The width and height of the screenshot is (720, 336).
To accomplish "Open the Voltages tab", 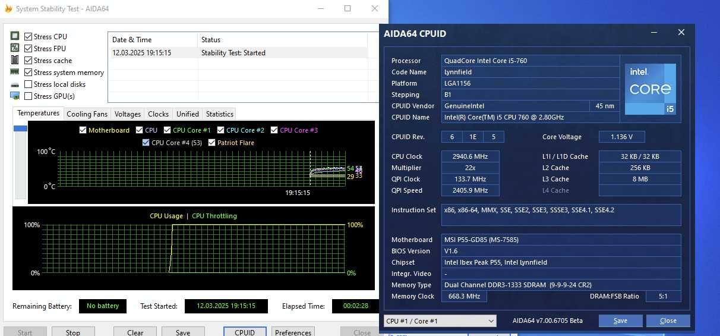I will (128, 114).
